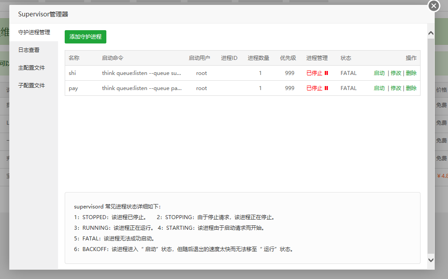This screenshot has height=279, width=448.
Task: Click the RUNNING status description text
Action: [114, 228]
